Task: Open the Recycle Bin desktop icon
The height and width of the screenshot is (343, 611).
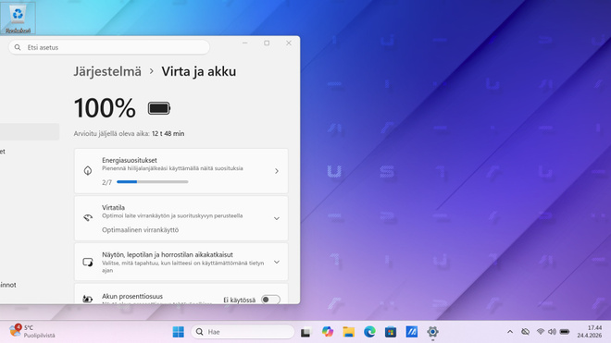Action: [x=18, y=18]
